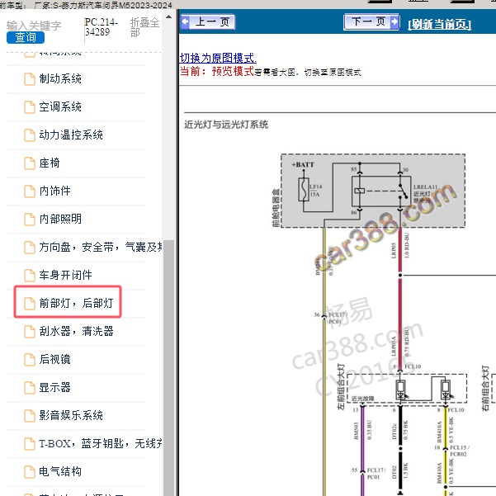The width and height of the screenshot is (496, 496).
Task: Click the left arrow icon on 上一页
Action: click(x=186, y=22)
